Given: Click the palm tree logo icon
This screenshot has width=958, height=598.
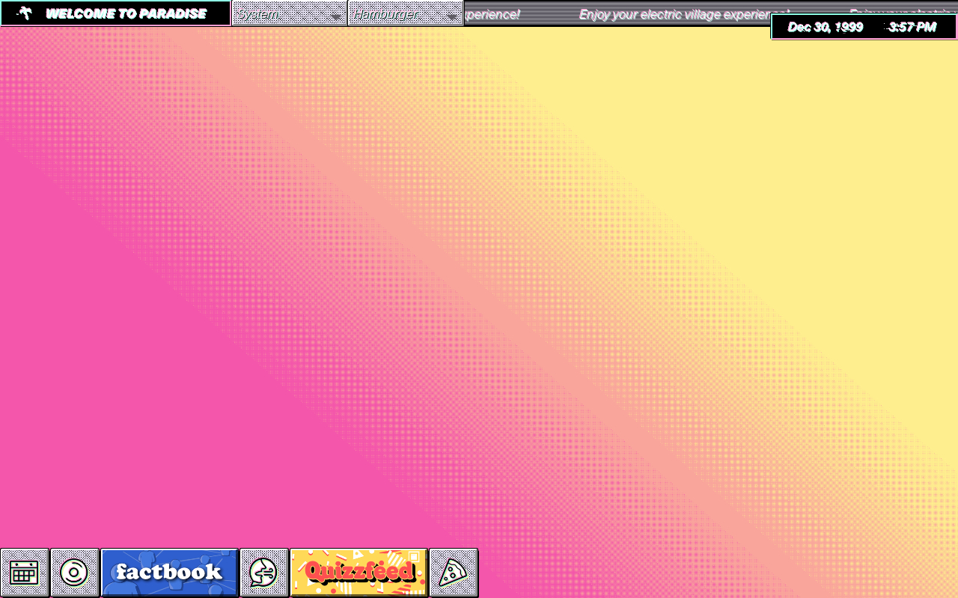Looking at the screenshot, I should (25, 13).
